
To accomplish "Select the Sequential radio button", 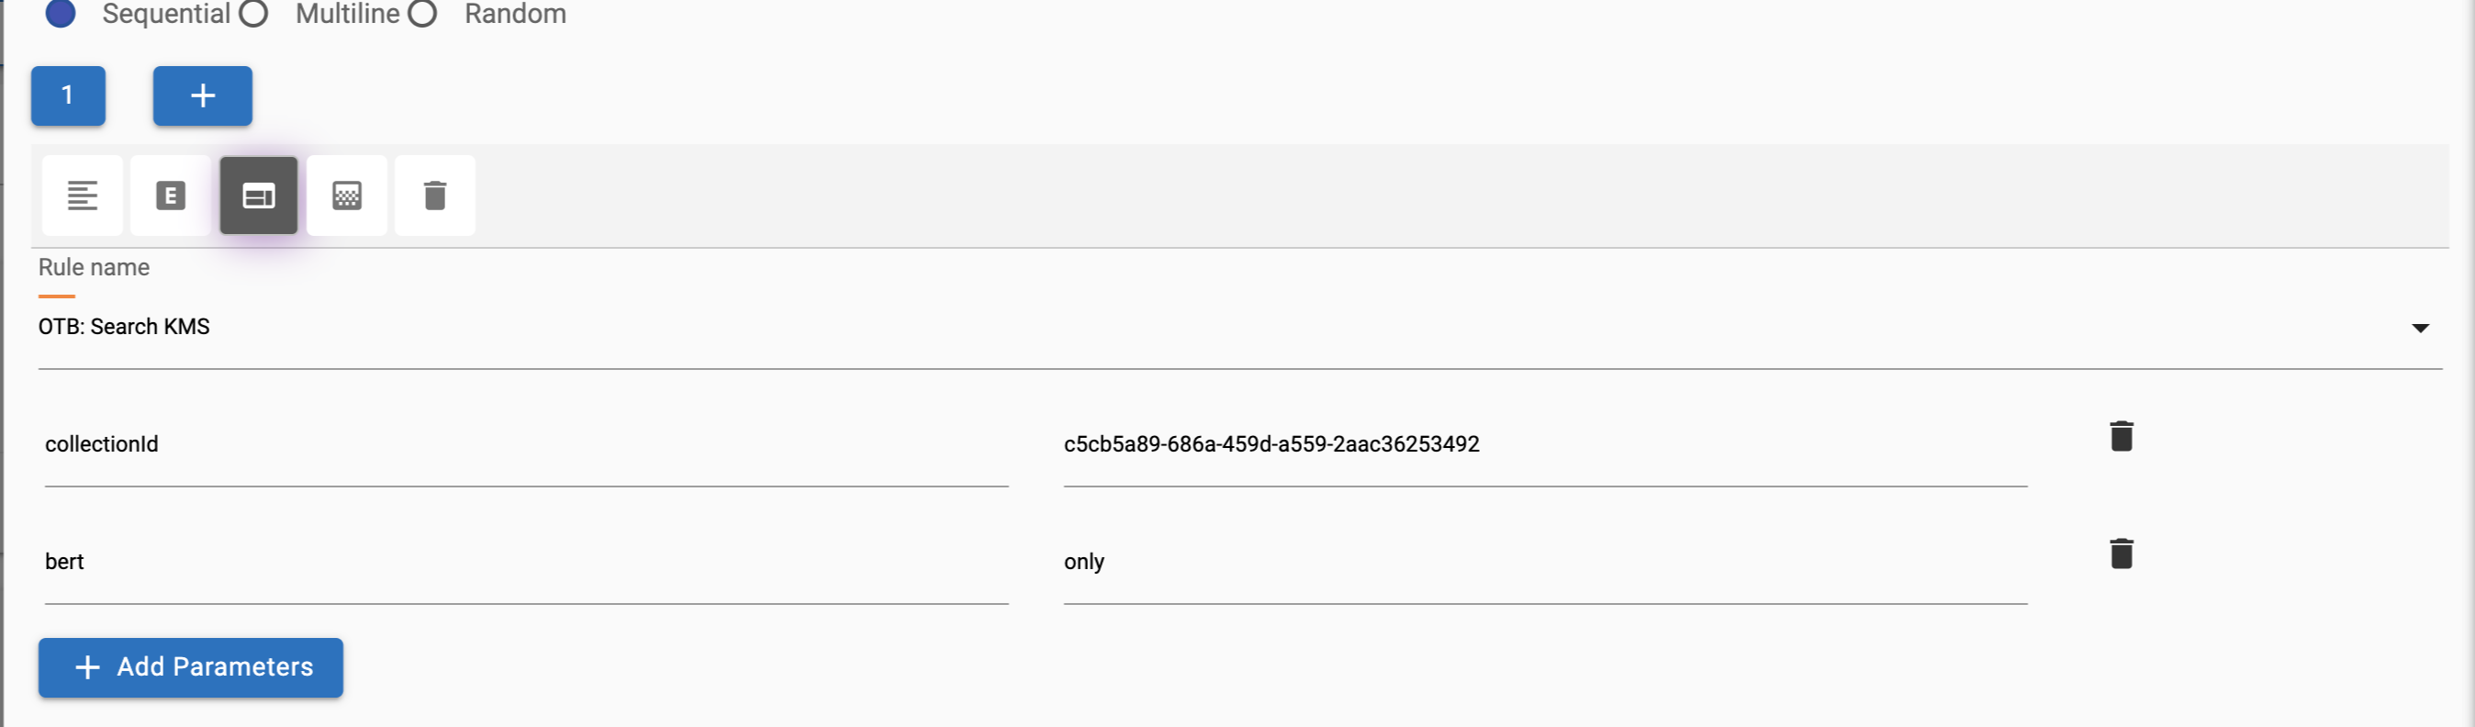I will (61, 14).
